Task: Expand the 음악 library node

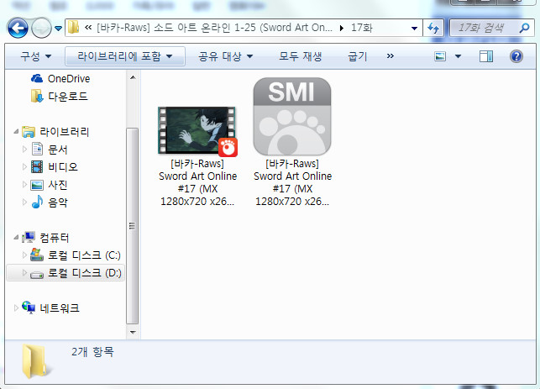Action: point(24,202)
